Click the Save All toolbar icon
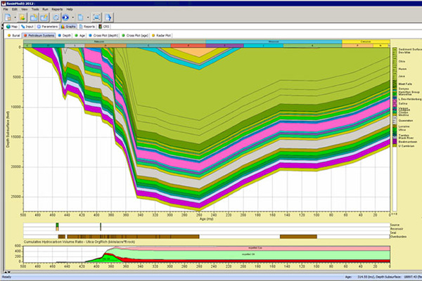Viewport: 422px width, 281px height. point(44,17)
